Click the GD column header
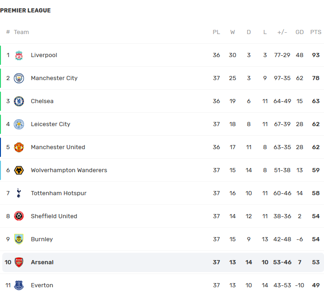This screenshot has width=324, height=296. [x=300, y=32]
